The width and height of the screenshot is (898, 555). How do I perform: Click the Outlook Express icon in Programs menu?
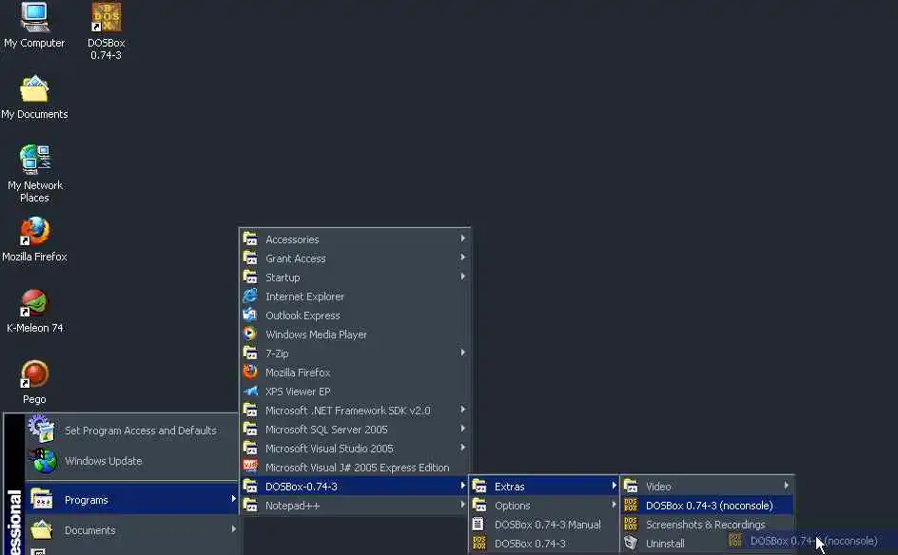tap(250, 315)
